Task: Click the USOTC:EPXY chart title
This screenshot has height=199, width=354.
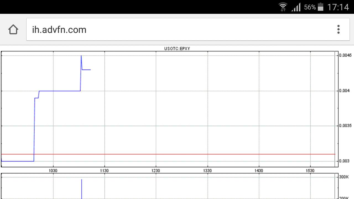Action: coord(177,49)
